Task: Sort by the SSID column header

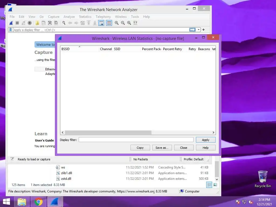Action: (127, 49)
